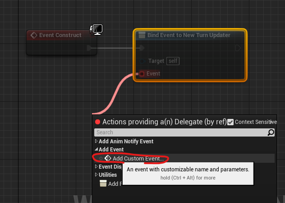Expand the Add Anim Notify Event category
Screen dimensions: 285x203
pyautogui.click(x=96, y=141)
